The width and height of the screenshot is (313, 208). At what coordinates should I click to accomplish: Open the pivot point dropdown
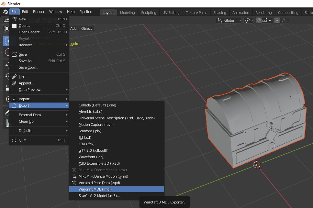[249, 20]
